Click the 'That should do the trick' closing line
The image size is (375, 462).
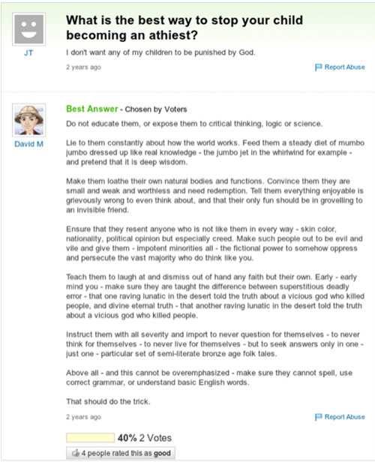[x=109, y=401]
